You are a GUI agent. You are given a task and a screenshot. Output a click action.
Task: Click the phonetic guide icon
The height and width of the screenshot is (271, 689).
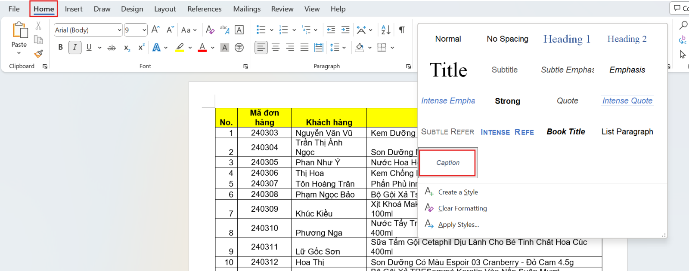[x=224, y=30]
